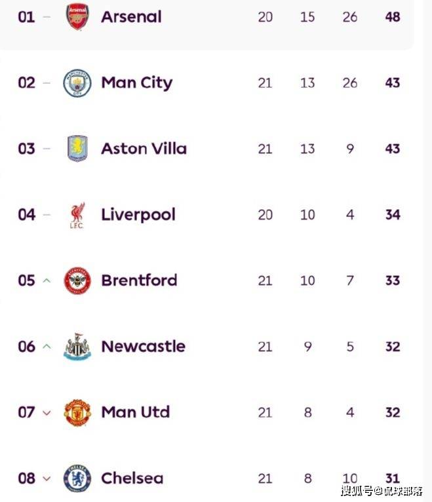
Task: Click Man Utd's down-arrow position indicator
Action: 47,413
